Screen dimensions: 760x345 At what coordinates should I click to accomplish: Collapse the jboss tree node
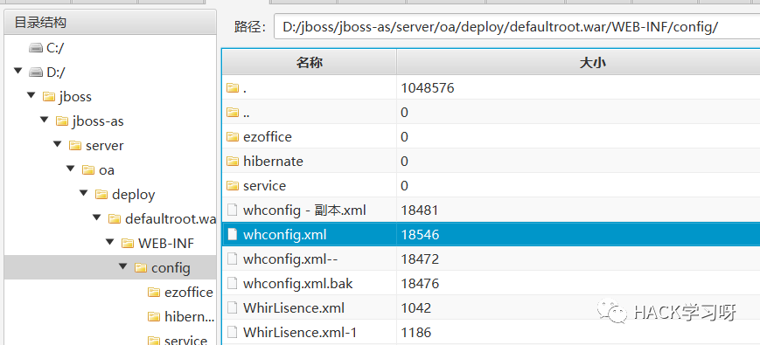(x=31, y=96)
